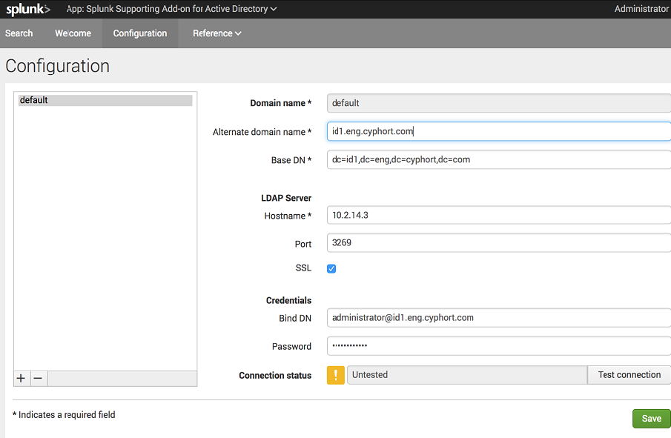Click the Port input field
Image resolution: width=671 pixels, height=438 pixels.
[498, 244]
